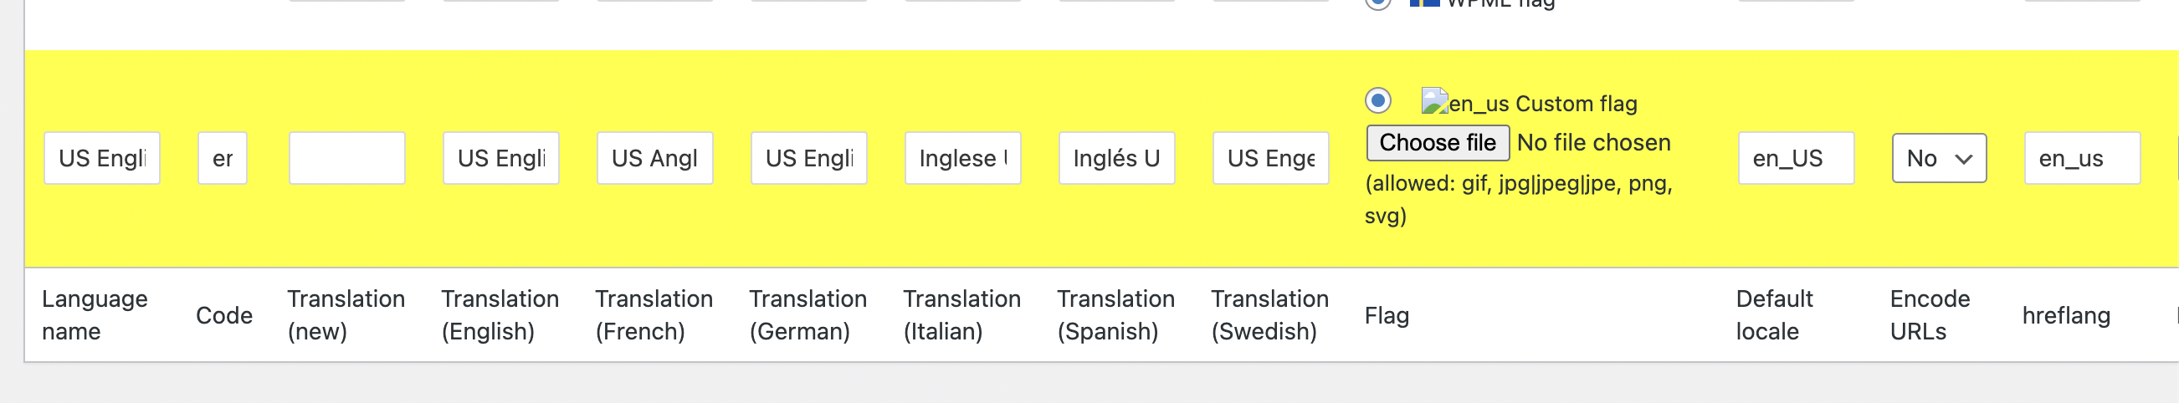This screenshot has width=2179, height=403.
Task: Click the broken en_us custom flag image
Action: [x=1434, y=102]
